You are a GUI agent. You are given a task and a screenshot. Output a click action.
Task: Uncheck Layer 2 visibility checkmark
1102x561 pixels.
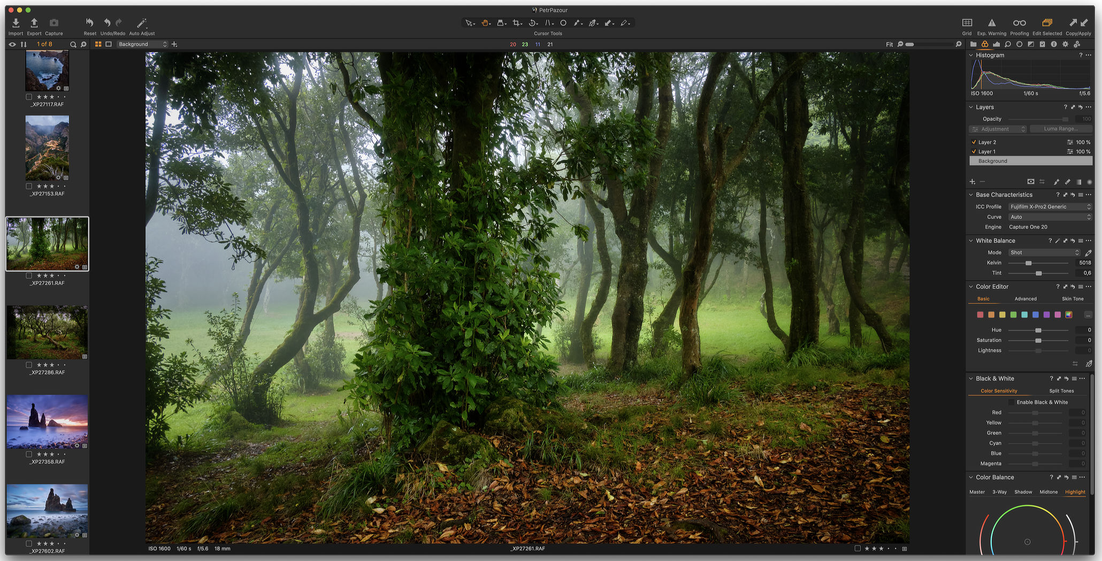tap(974, 142)
